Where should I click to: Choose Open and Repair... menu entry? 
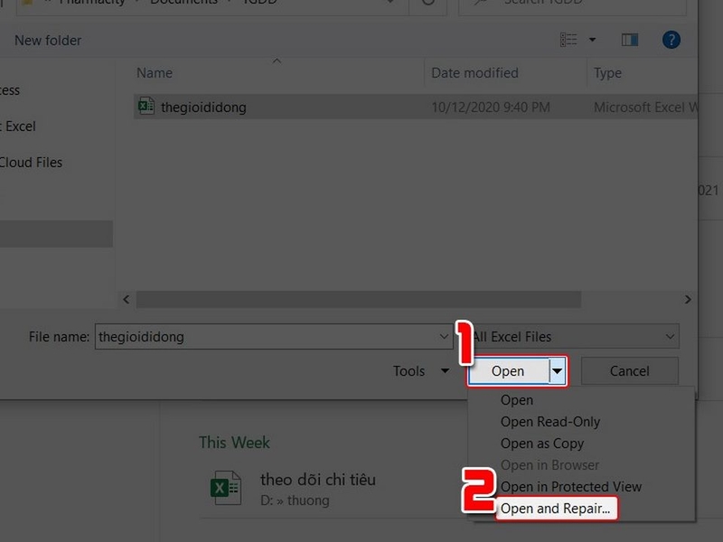point(556,509)
